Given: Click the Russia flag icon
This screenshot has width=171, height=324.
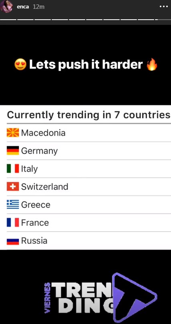Looking at the screenshot, I should click(x=13, y=241).
